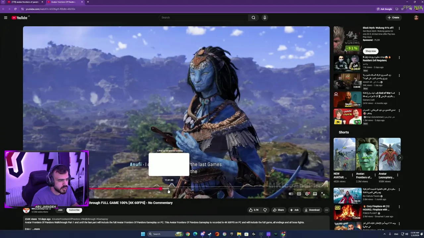This screenshot has width=424, height=238.
Task: Open the Windows Start menu
Action: [x=143, y=234]
